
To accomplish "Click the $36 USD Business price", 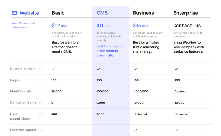I will pyautogui.click(x=140, y=26).
